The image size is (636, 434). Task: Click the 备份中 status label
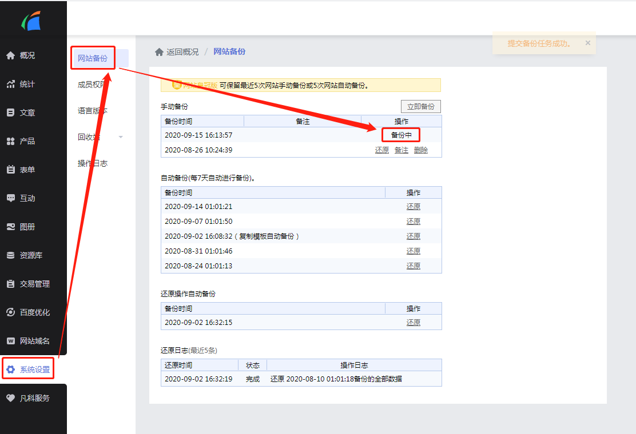401,135
